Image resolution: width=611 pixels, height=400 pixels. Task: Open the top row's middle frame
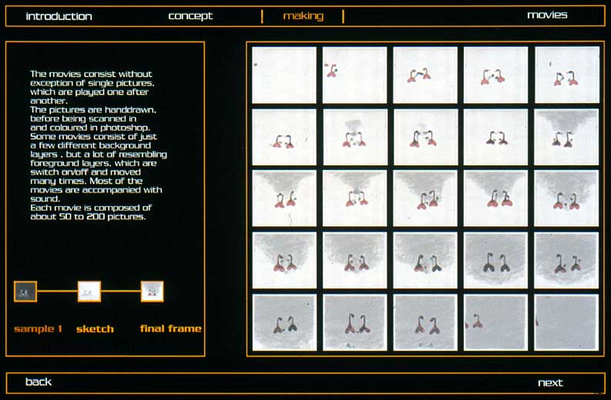click(425, 75)
